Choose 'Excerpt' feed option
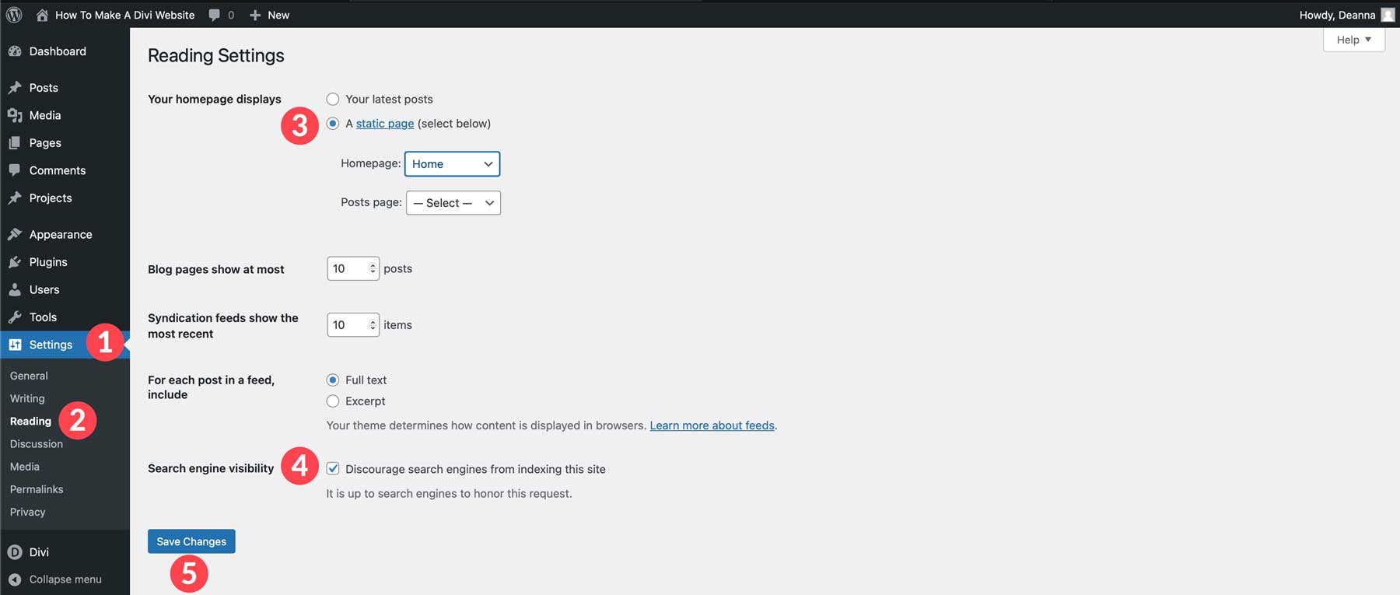Viewport: 1400px width, 595px height. [333, 401]
